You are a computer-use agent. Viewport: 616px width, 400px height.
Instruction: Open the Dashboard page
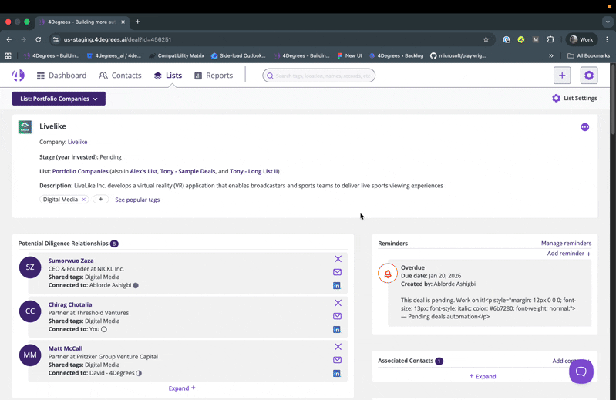[x=62, y=76]
